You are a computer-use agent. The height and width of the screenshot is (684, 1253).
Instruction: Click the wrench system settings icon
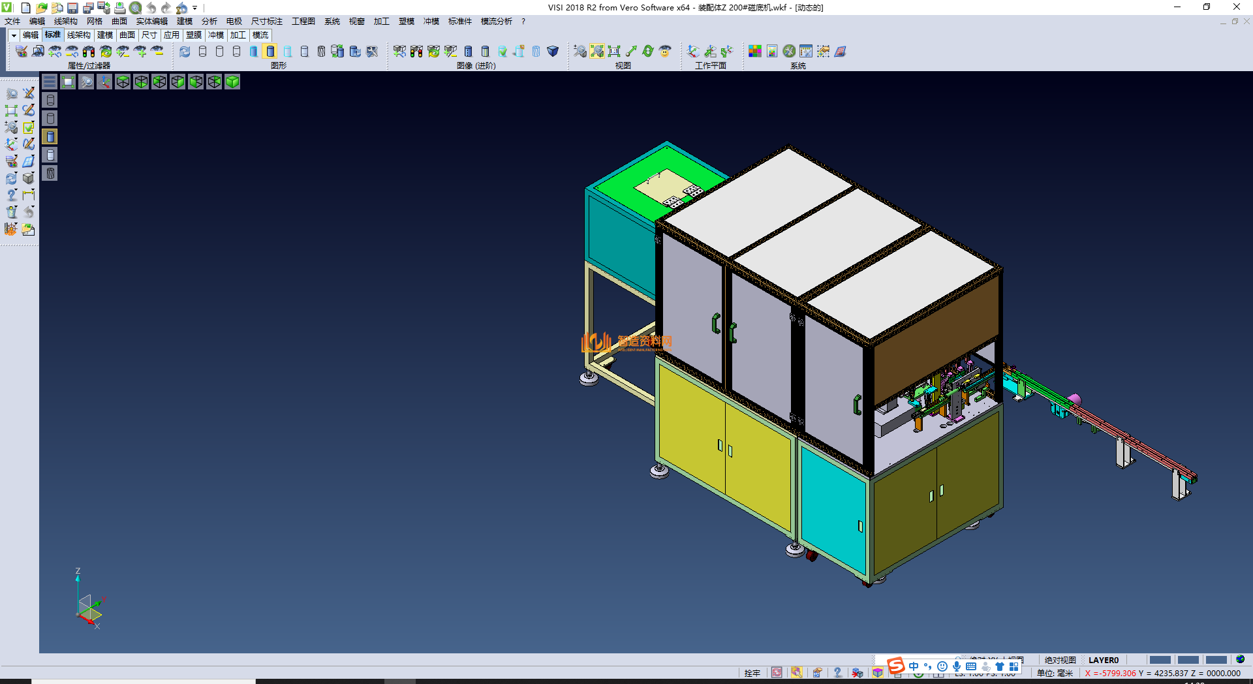tap(789, 52)
